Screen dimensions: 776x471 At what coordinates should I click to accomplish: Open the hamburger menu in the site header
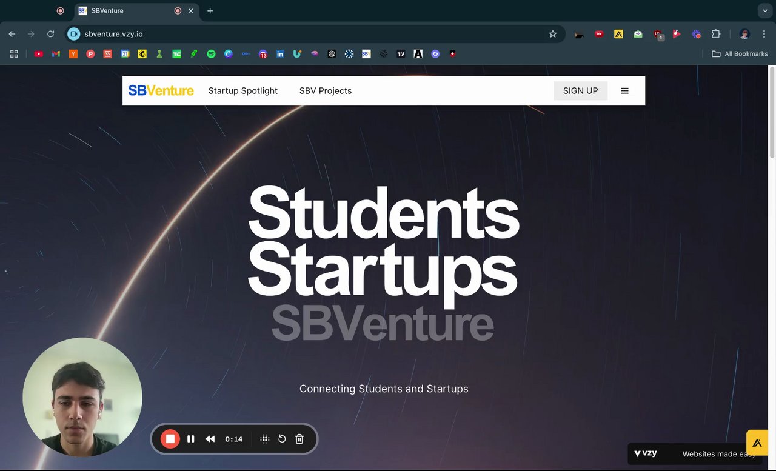coord(625,91)
